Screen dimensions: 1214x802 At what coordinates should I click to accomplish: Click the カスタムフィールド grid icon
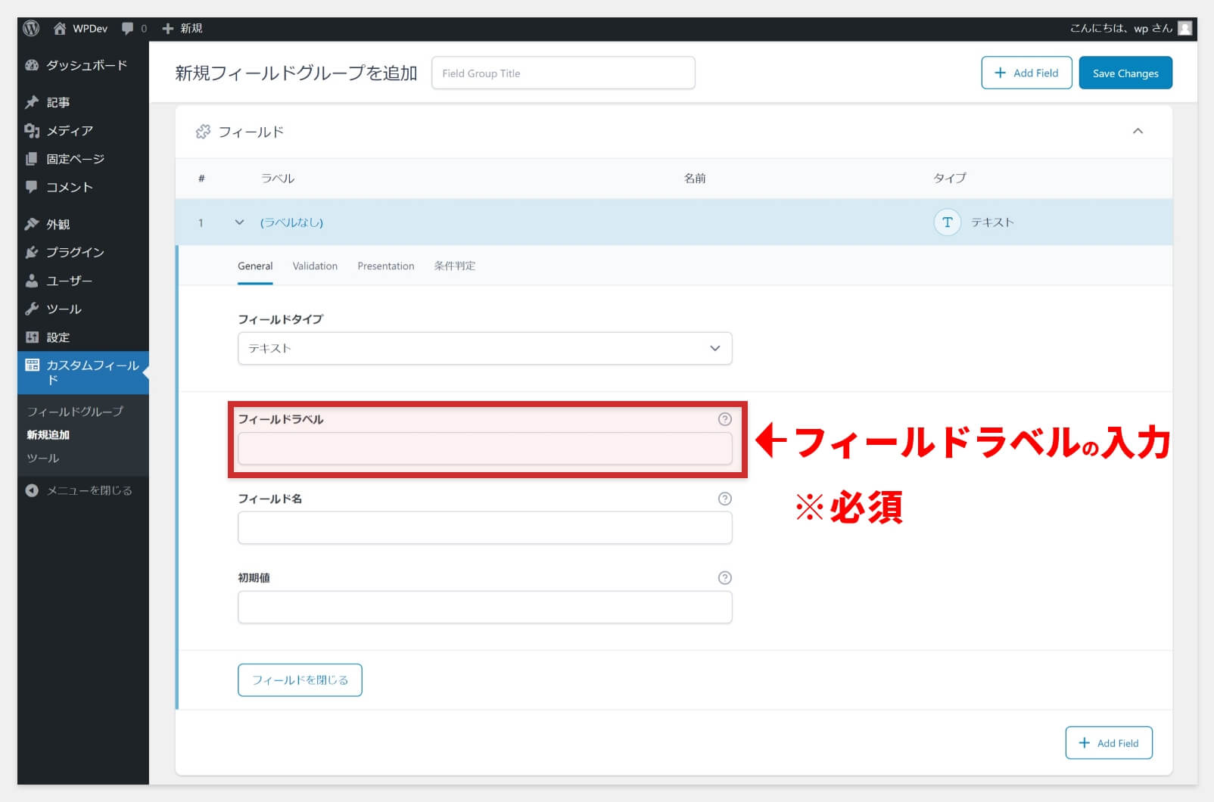[x=32, y=365]
